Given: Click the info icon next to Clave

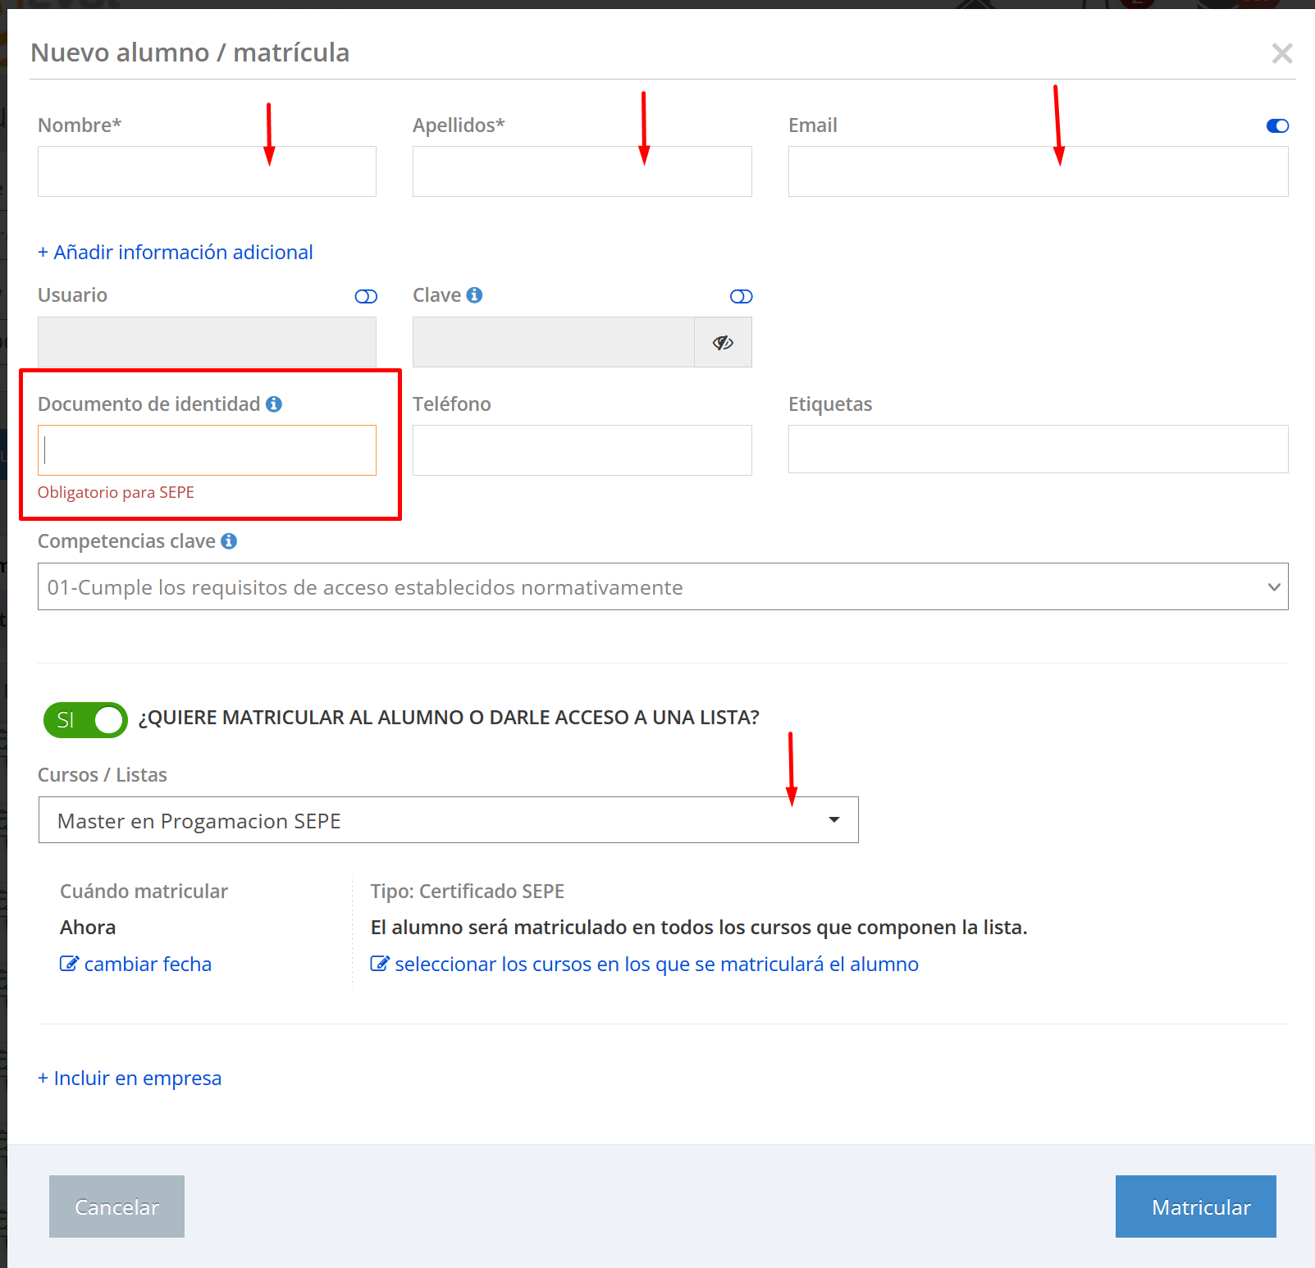Looking at the screenshot, I should pyautogui.click(x=474, y=294).
